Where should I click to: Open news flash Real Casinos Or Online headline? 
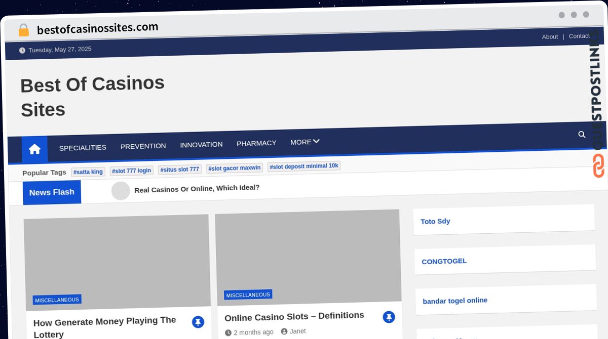197,188
